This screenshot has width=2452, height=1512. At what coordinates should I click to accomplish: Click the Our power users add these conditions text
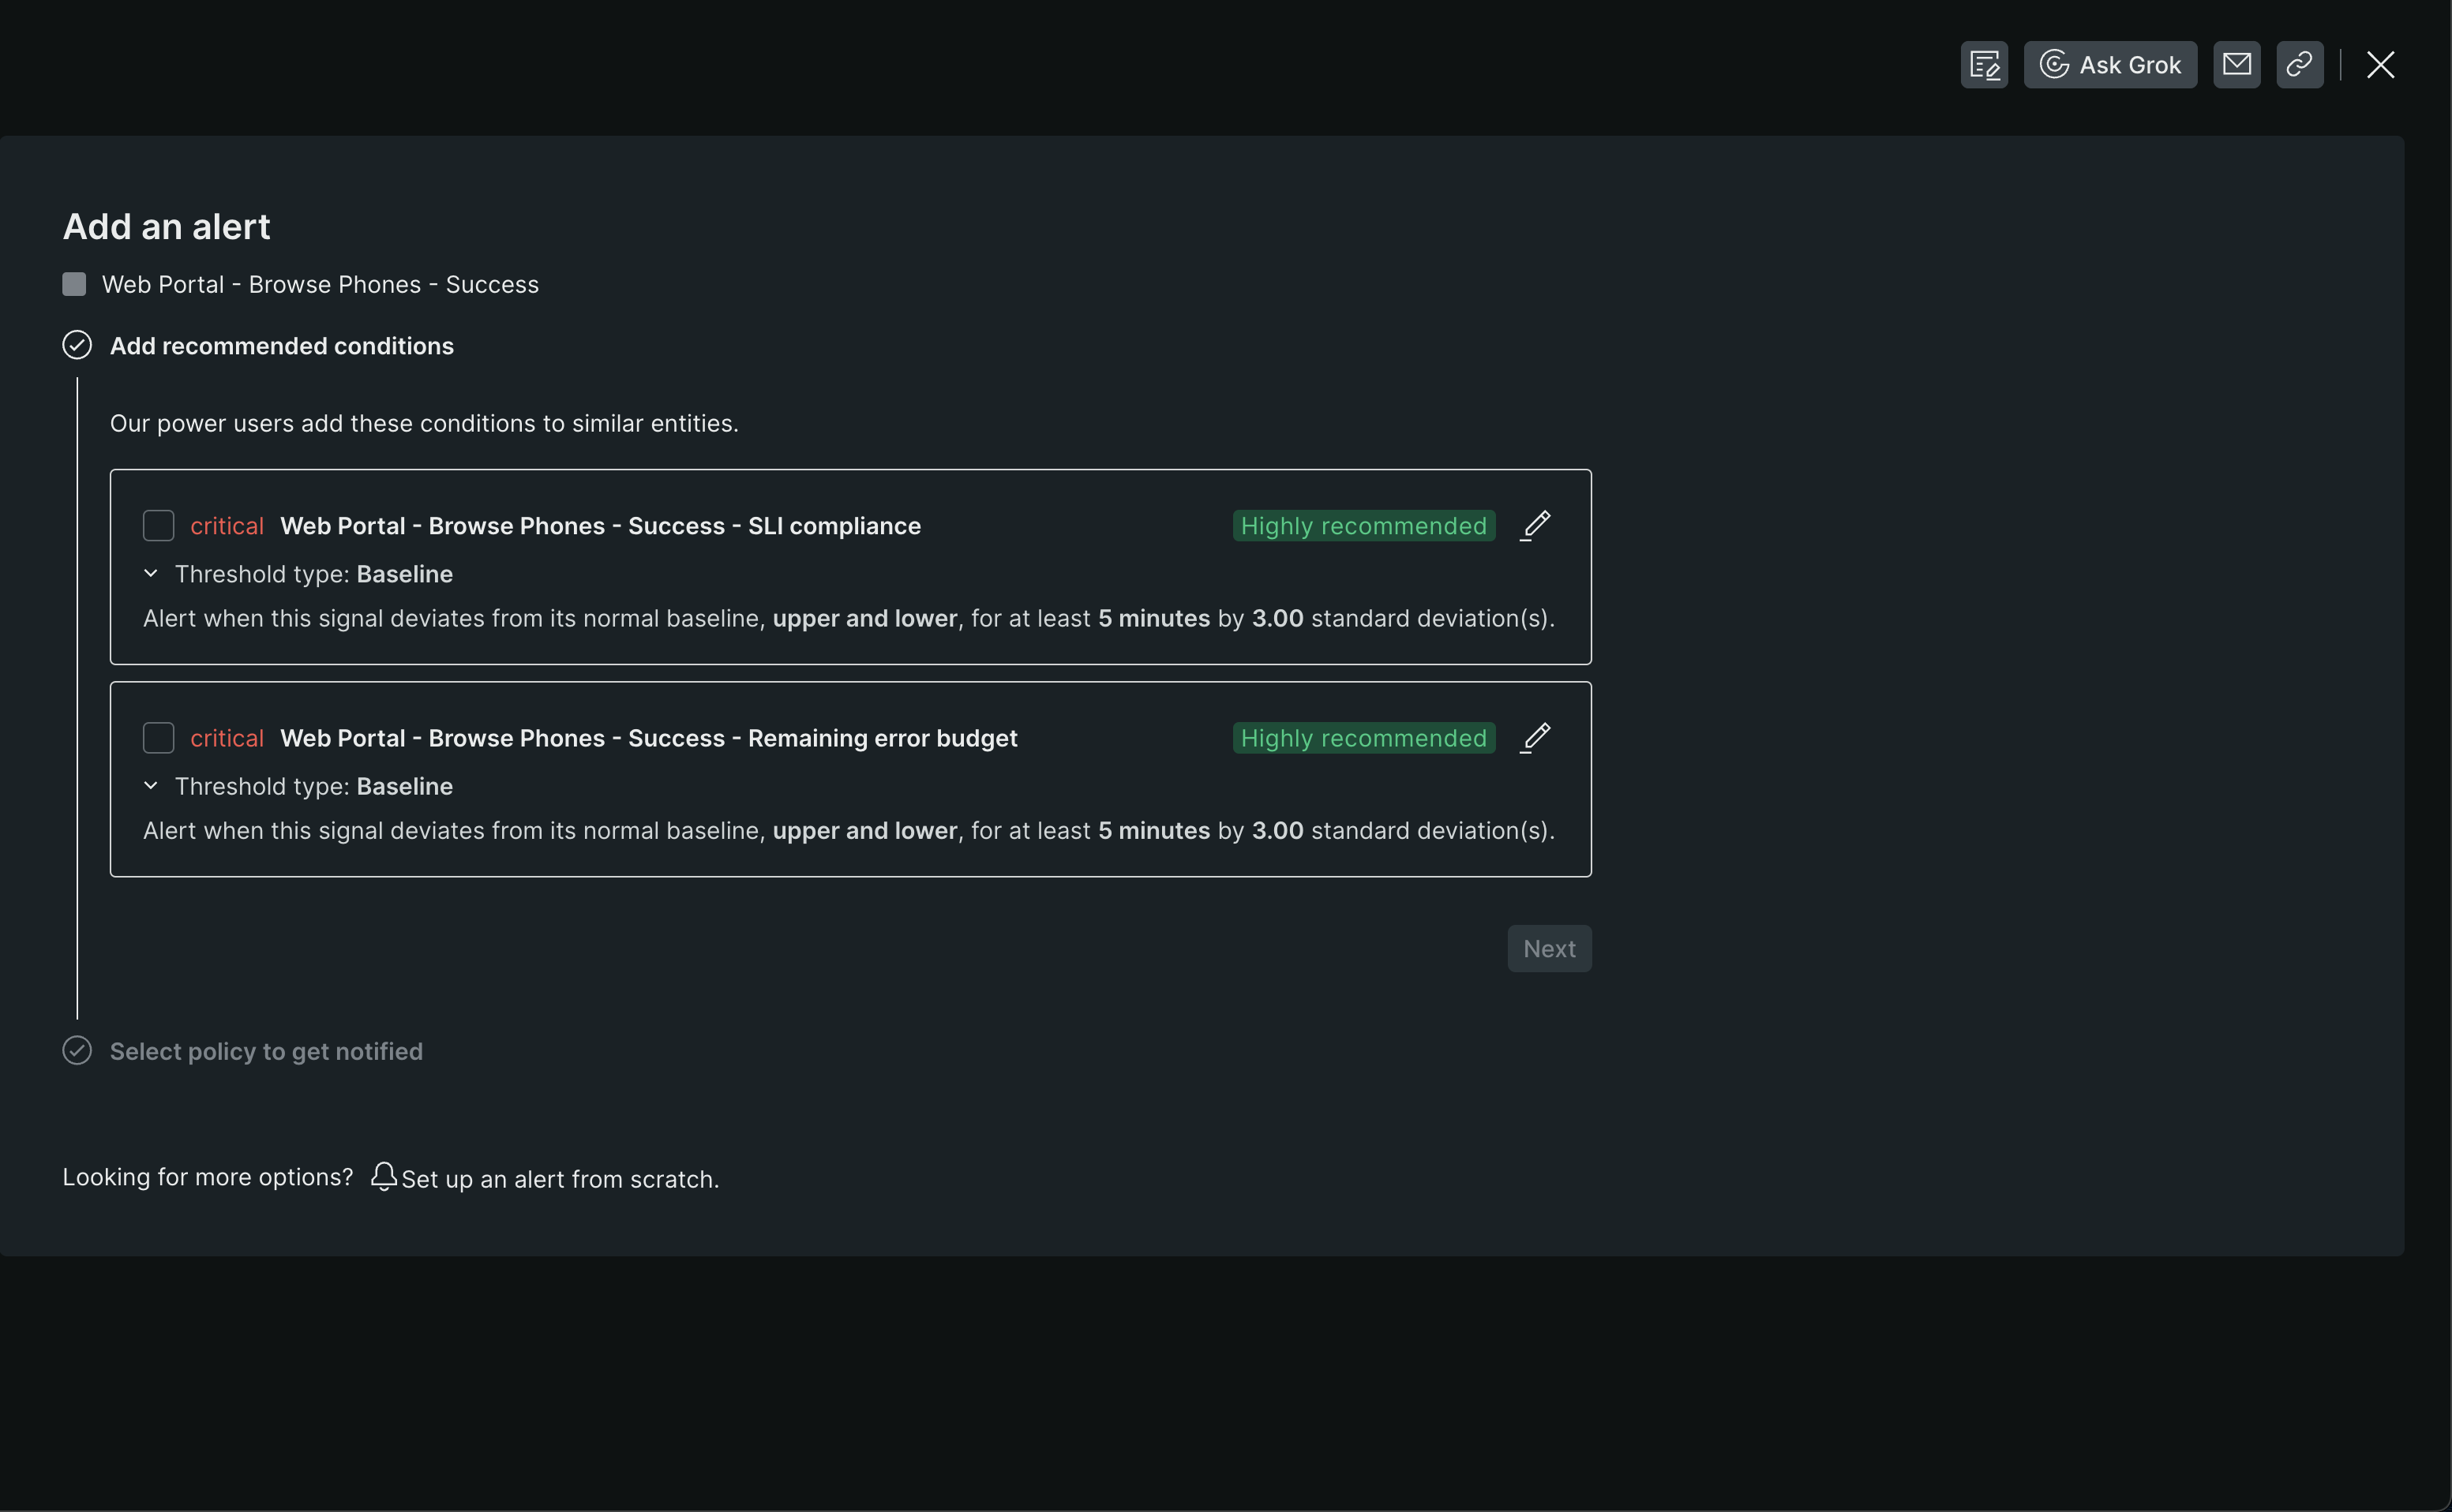[x=424, y=423]
